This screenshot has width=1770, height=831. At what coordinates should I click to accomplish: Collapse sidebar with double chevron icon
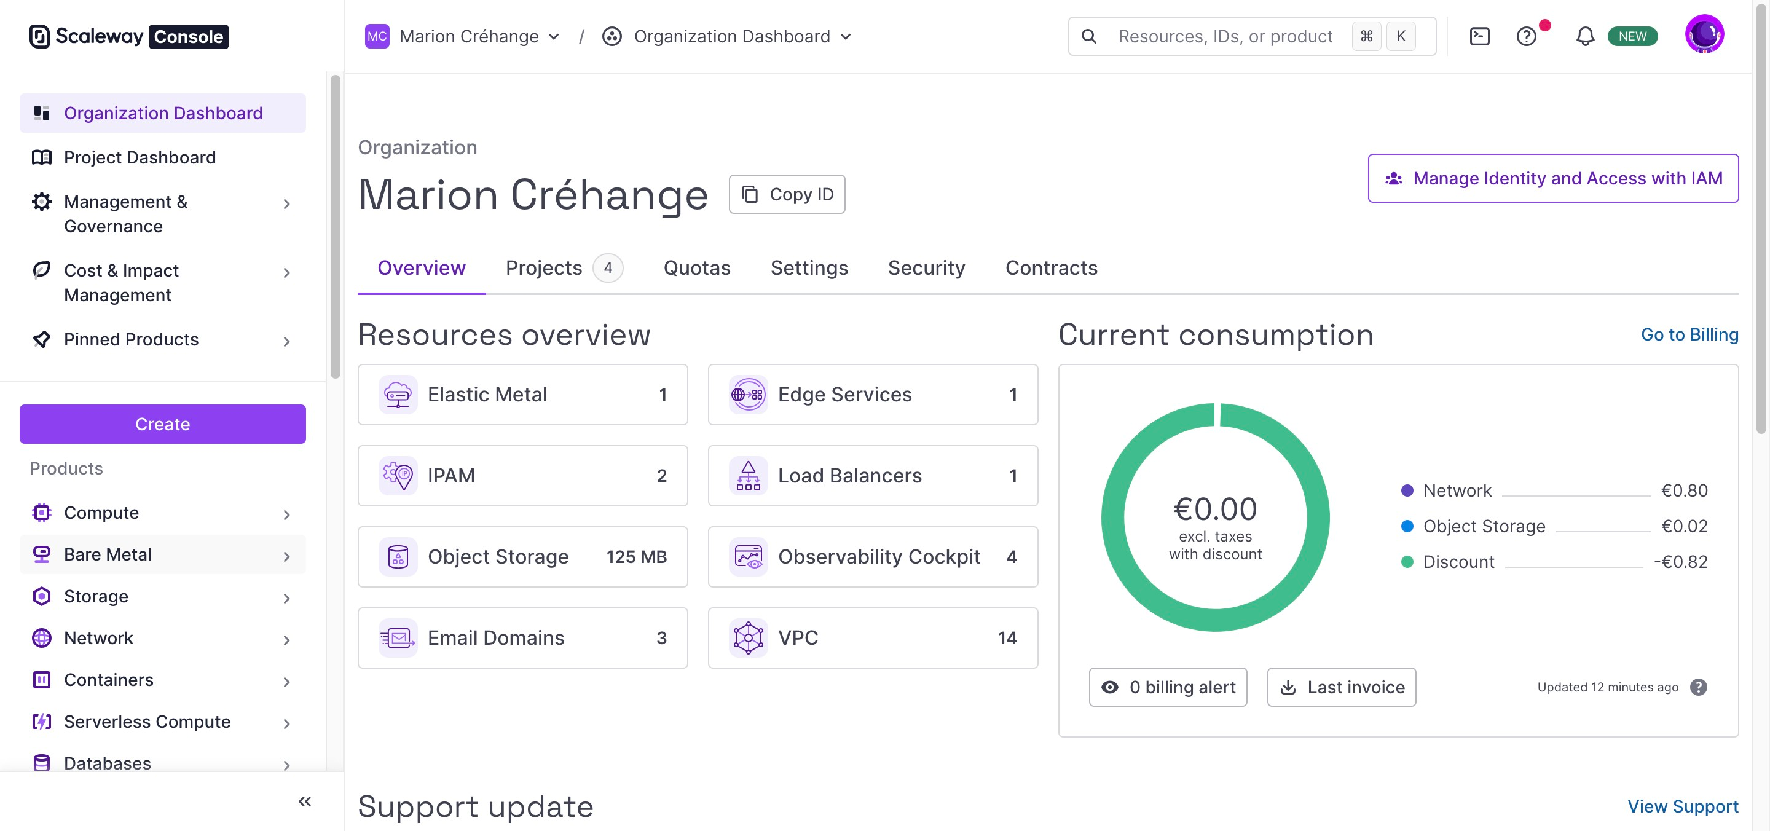[304, 801]
